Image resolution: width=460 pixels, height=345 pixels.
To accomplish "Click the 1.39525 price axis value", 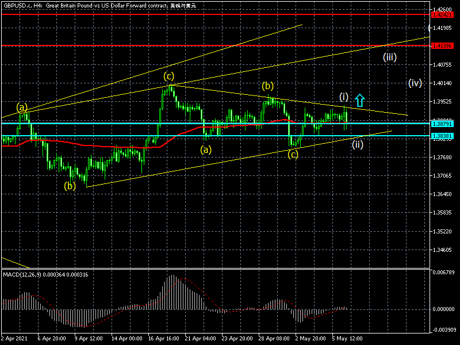I will (442, 102).
